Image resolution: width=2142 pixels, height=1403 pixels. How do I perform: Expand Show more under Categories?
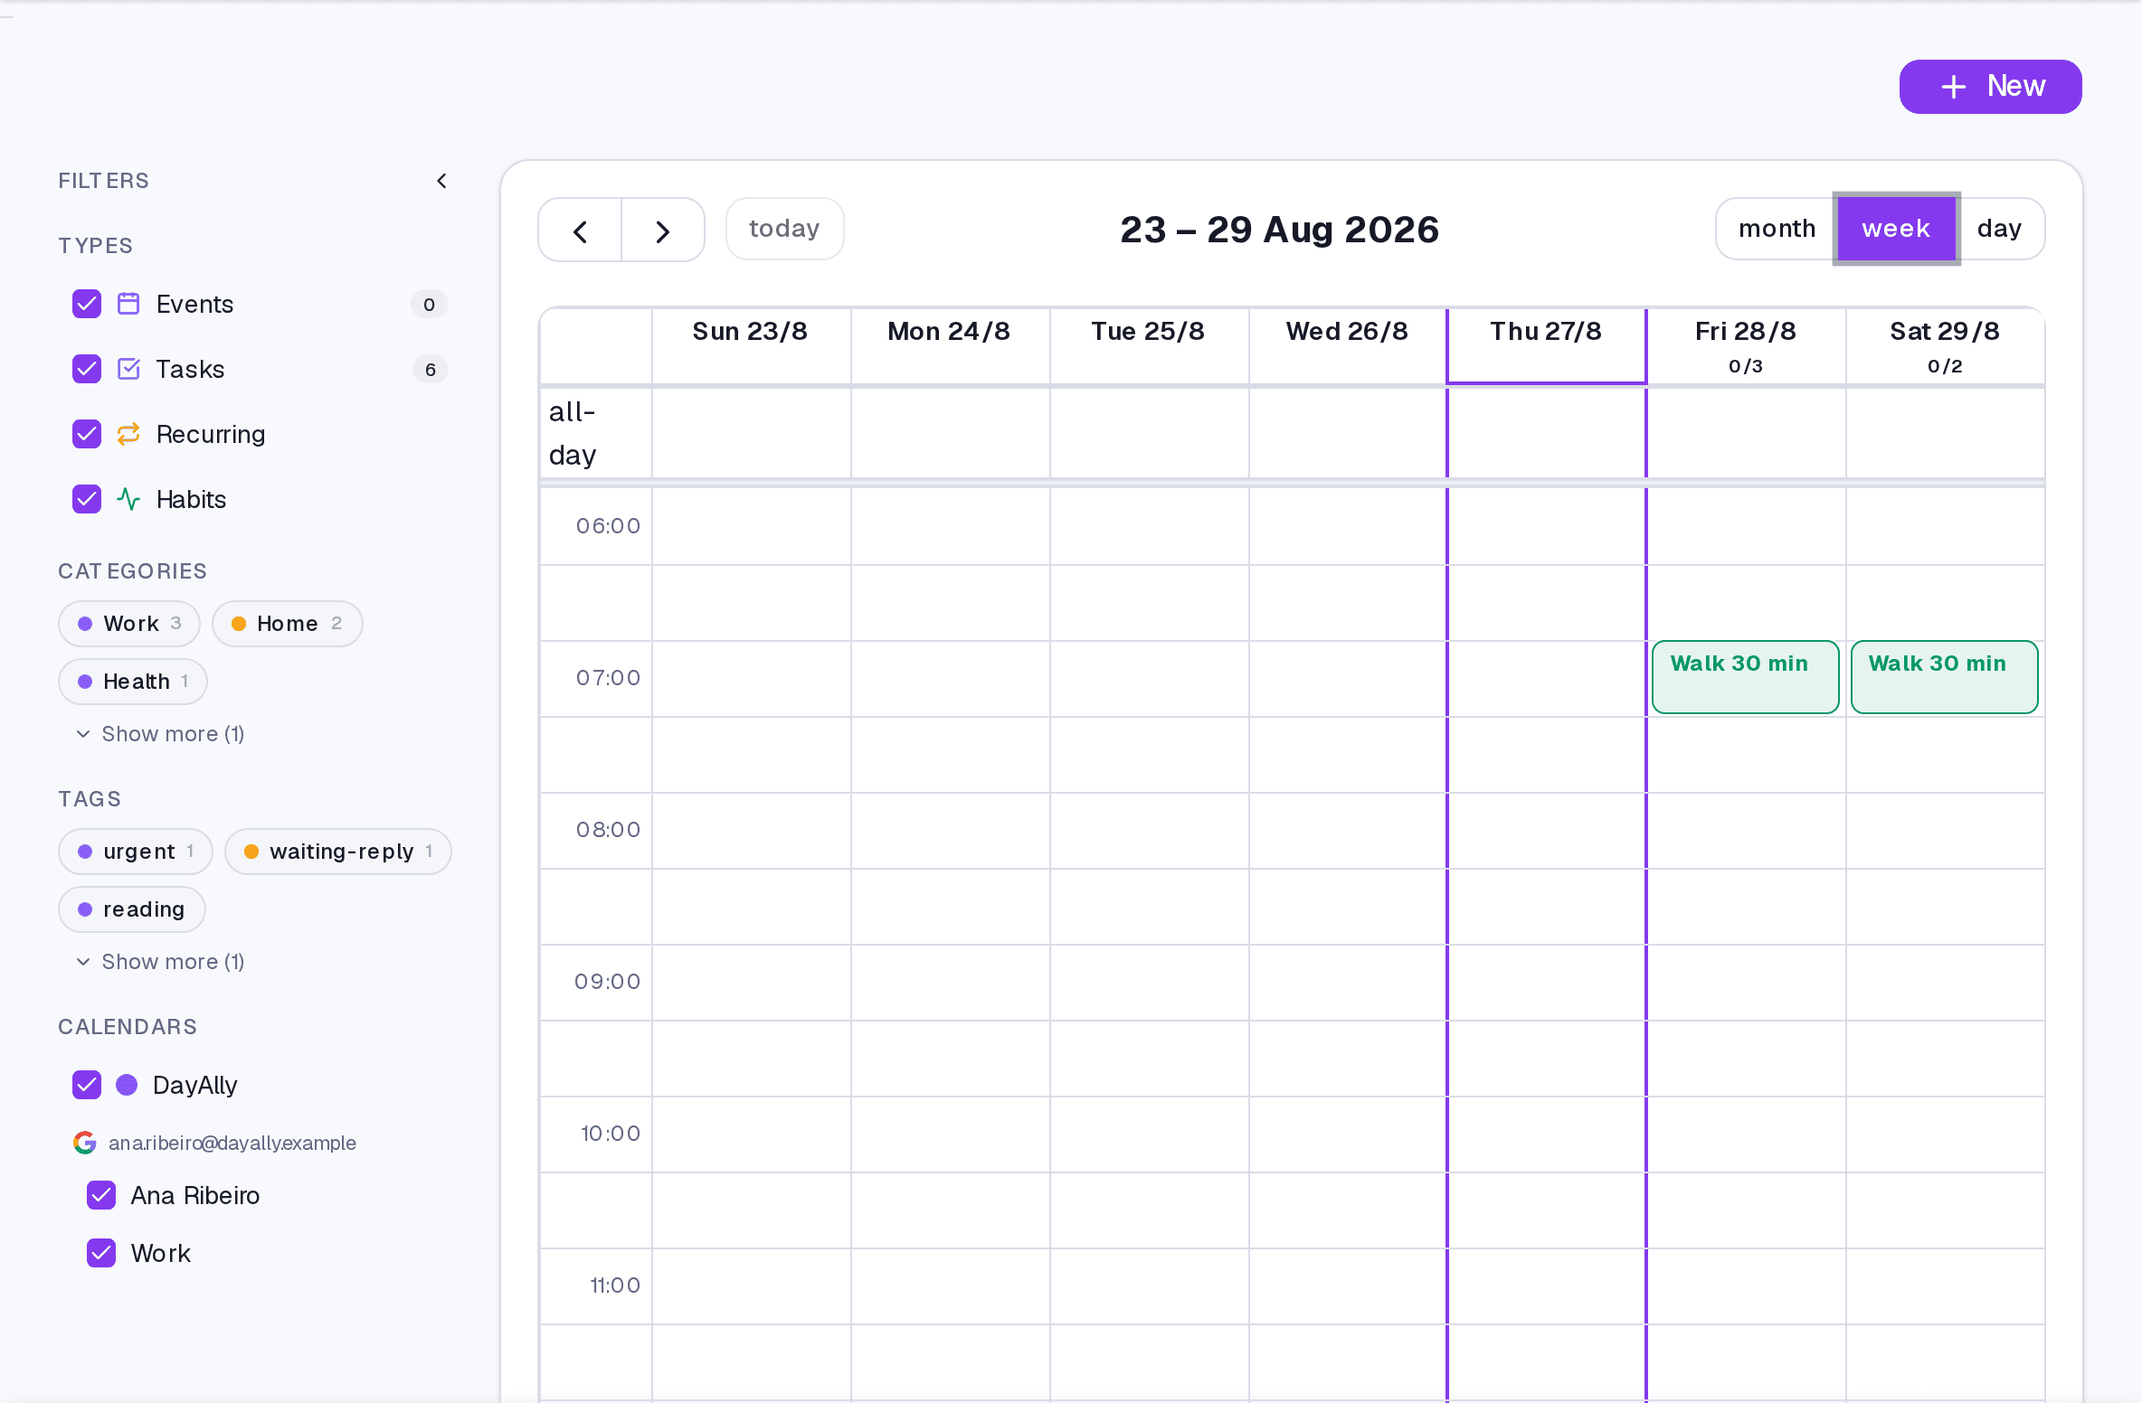coord(161,734)
